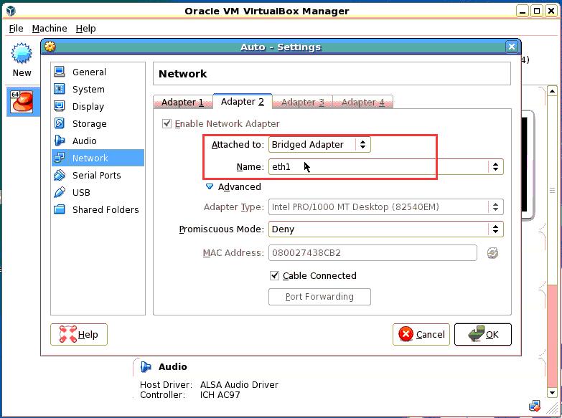The width and height of the screenshot is (562, 418).
Task: Click the MAC Address input field
Action: point(373,253)
